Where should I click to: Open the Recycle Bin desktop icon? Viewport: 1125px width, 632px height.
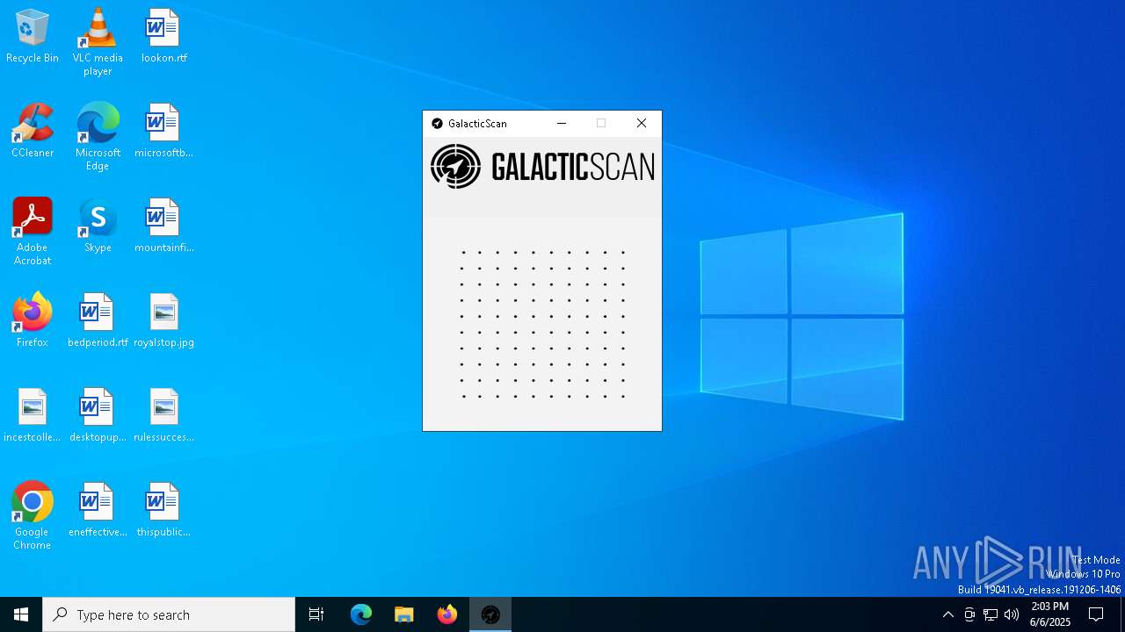(x=33, y=37)
